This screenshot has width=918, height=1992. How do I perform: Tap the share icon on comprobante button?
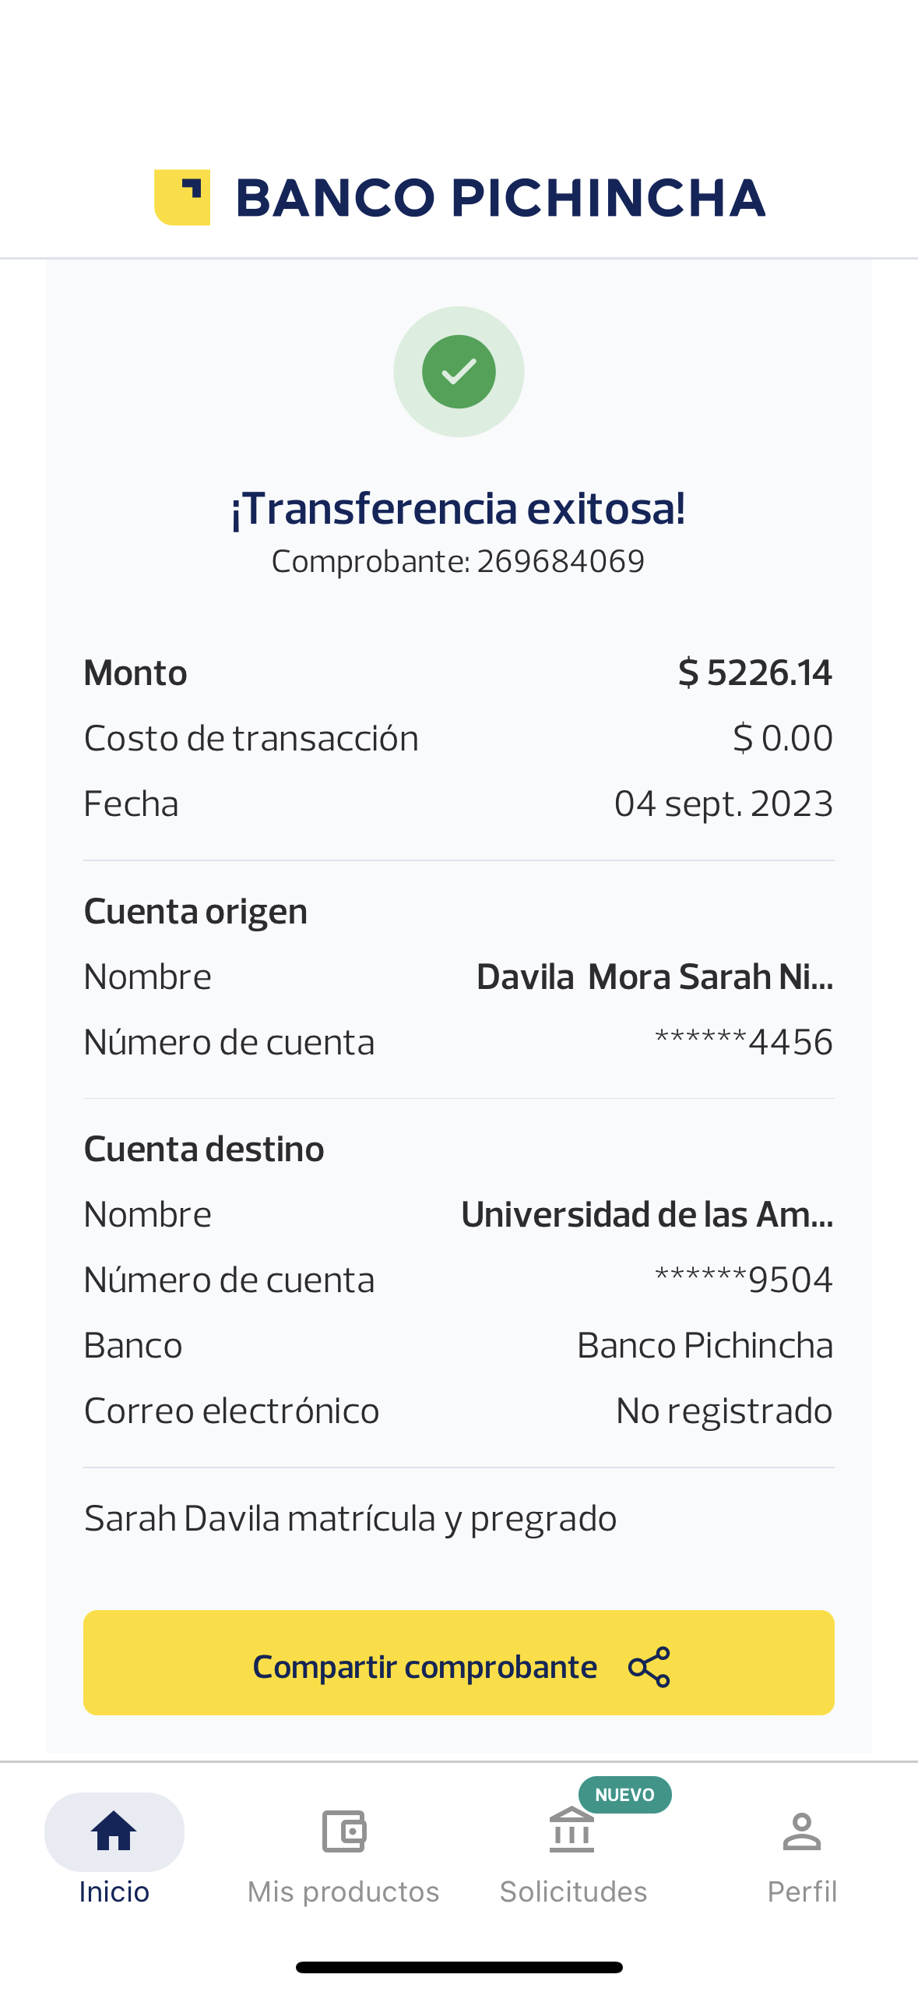click(649, 1667)
